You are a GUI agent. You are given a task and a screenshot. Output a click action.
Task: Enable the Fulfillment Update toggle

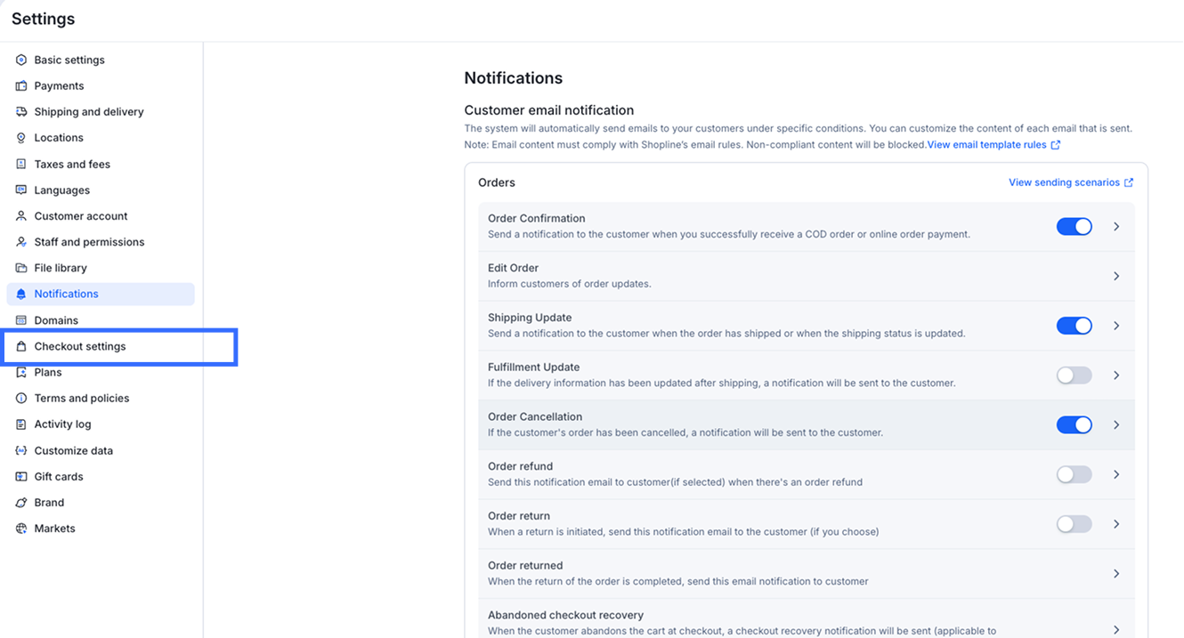[x=1074, y=376]
